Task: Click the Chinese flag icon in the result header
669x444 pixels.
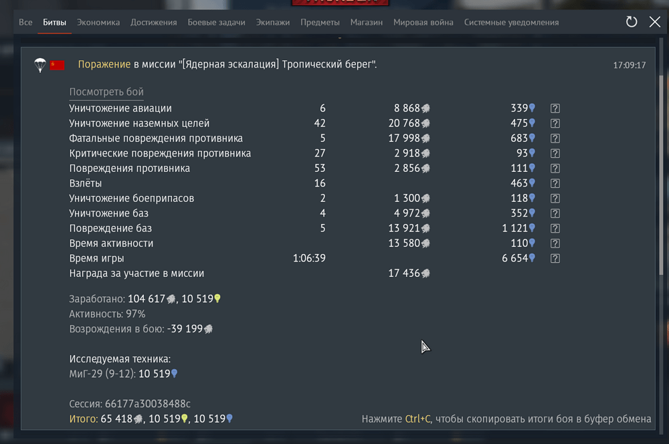Action: point(58,65)
